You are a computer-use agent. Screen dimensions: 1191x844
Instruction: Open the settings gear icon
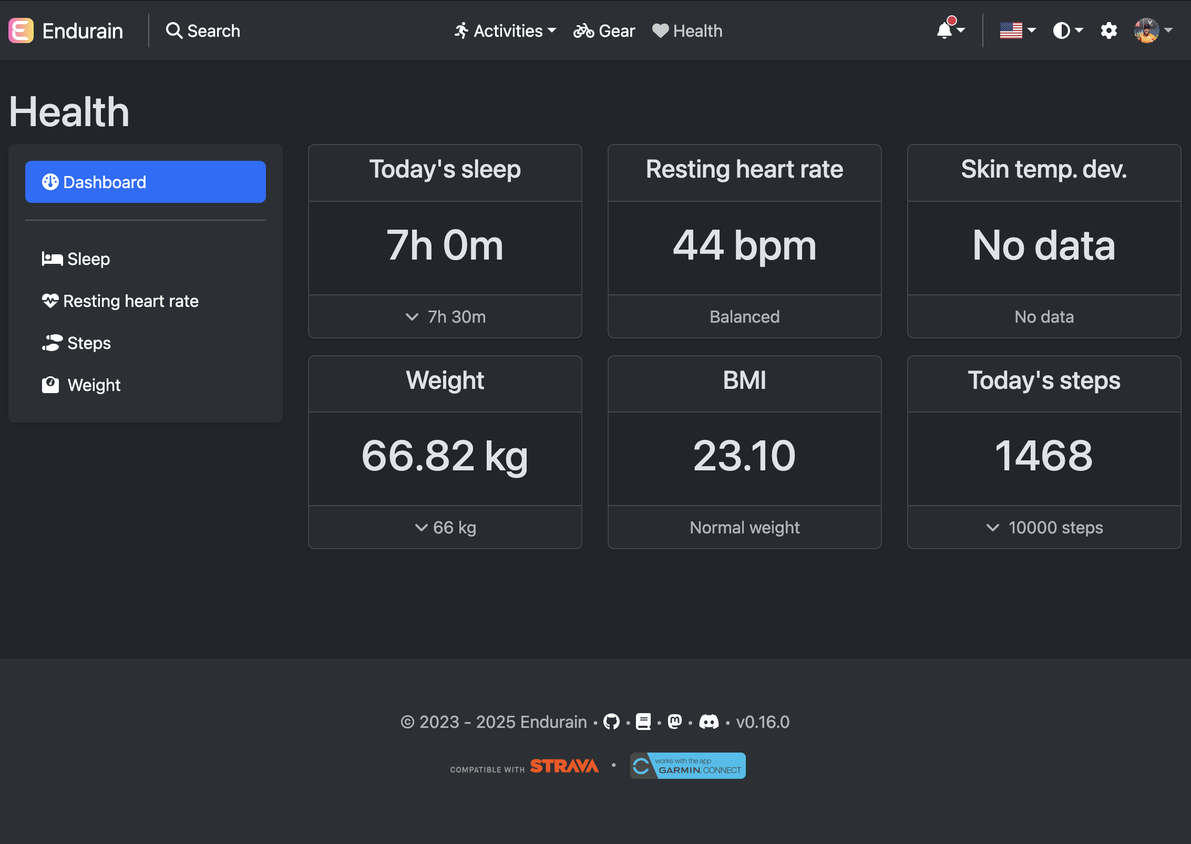pos(1109,30)
